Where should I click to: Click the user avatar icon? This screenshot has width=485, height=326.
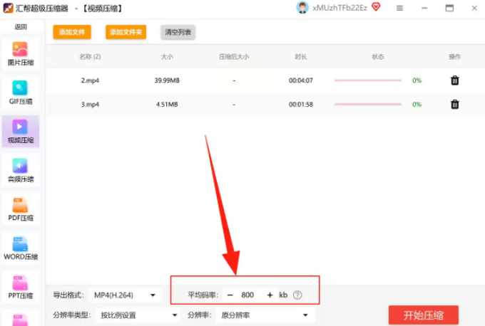pyautogui.click(x=302, y=8)
